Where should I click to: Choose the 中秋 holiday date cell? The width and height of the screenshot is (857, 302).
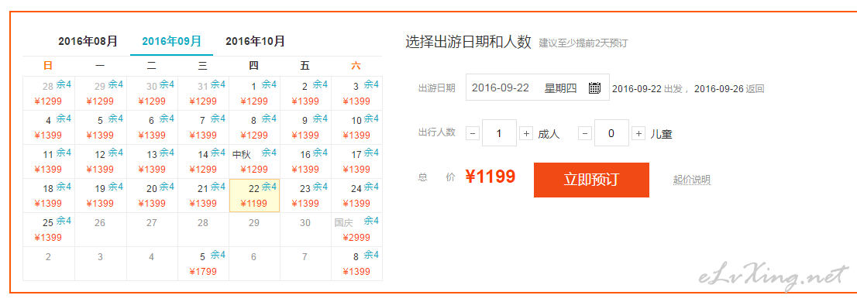(255, 162)
